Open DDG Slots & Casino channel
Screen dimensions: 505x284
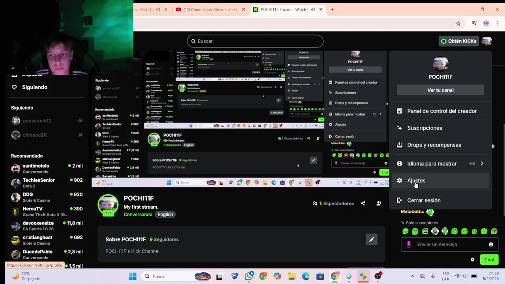[x=47, y=197]
